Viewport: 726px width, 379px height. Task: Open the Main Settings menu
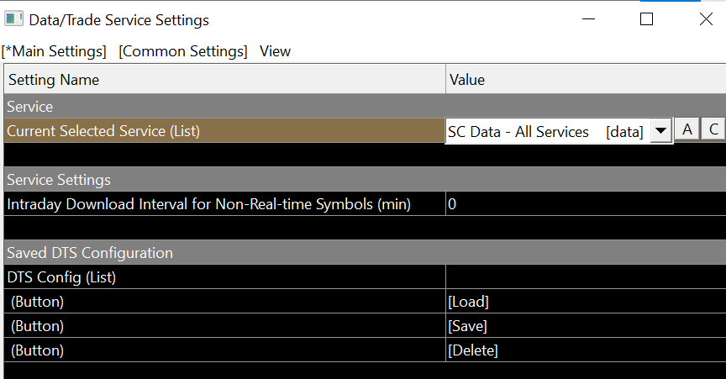click(x=54, y=51)
